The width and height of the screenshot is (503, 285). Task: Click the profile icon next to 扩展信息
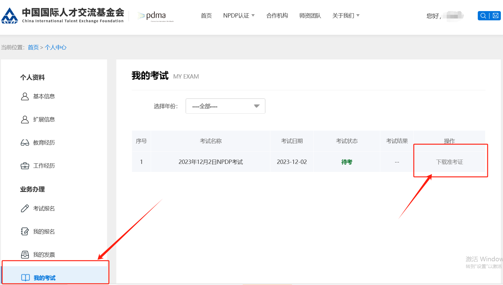25,119
